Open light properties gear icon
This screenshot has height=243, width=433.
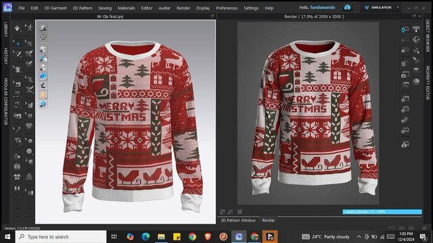pyautogui.click(x=405, y=120)
